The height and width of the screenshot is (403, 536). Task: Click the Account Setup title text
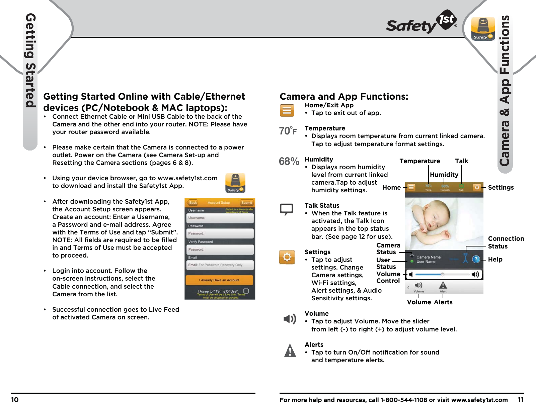[219, 202]
